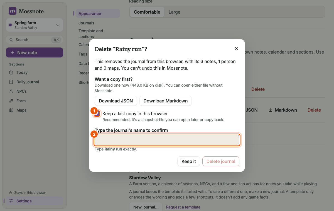
Task: Click the NPCs person icon
Action: coord(11,91)
